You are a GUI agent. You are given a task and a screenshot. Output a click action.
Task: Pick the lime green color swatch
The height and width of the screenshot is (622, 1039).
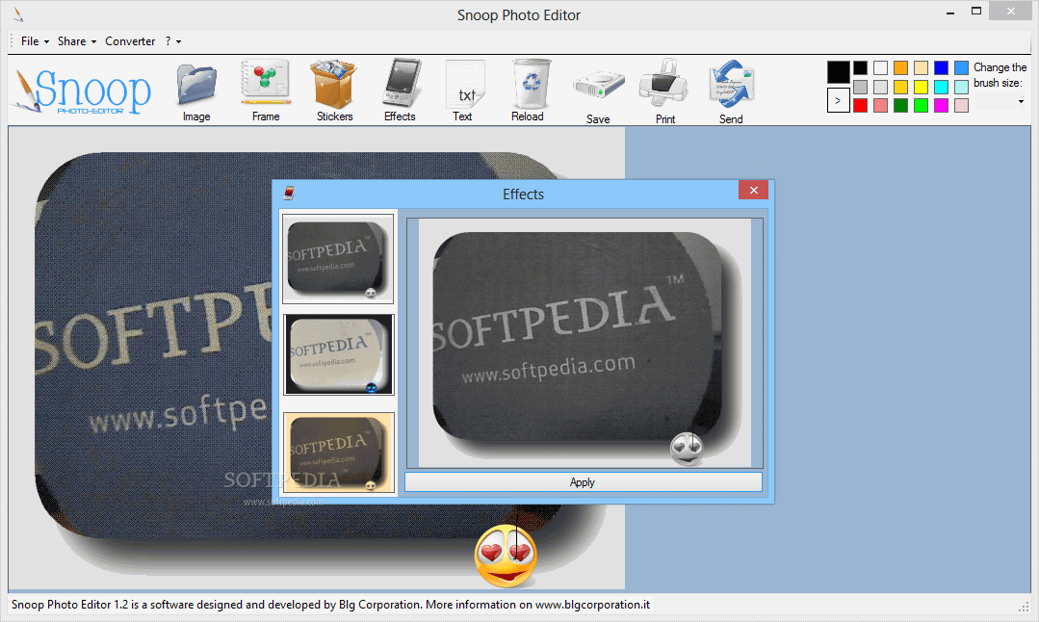click(922, 105)
